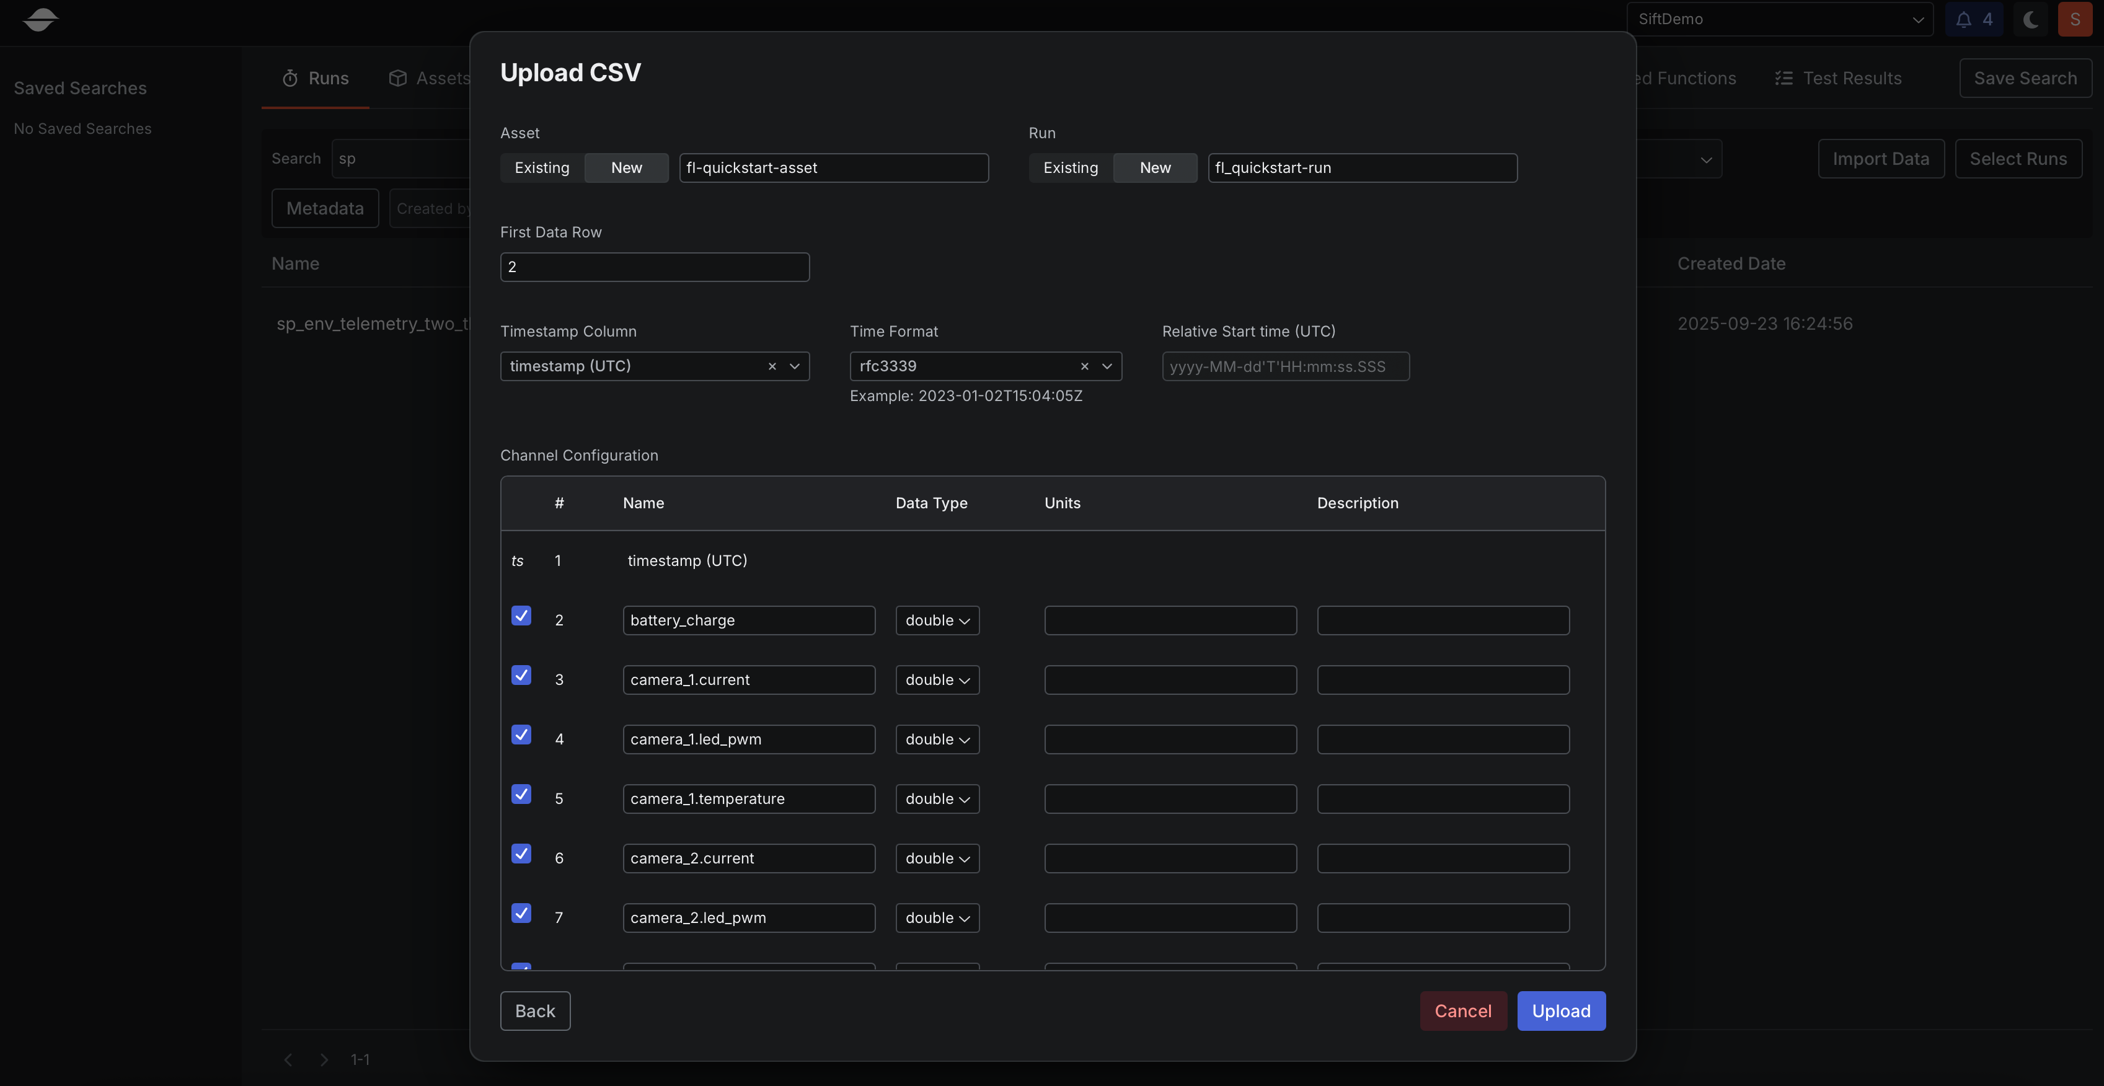
Task: Clear the Timestamp Column selection
Action: (x=772, y=366)
